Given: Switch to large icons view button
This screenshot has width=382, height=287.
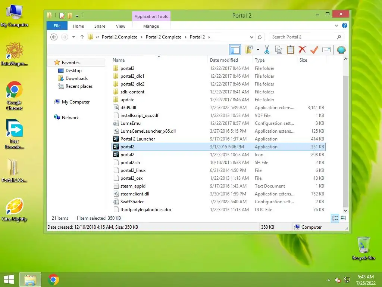Looking at the screenshot, I should coord(343,218).
